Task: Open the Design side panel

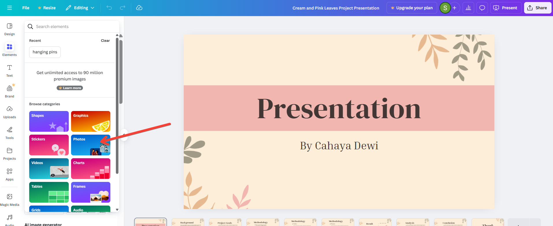Action: (10, 29)
